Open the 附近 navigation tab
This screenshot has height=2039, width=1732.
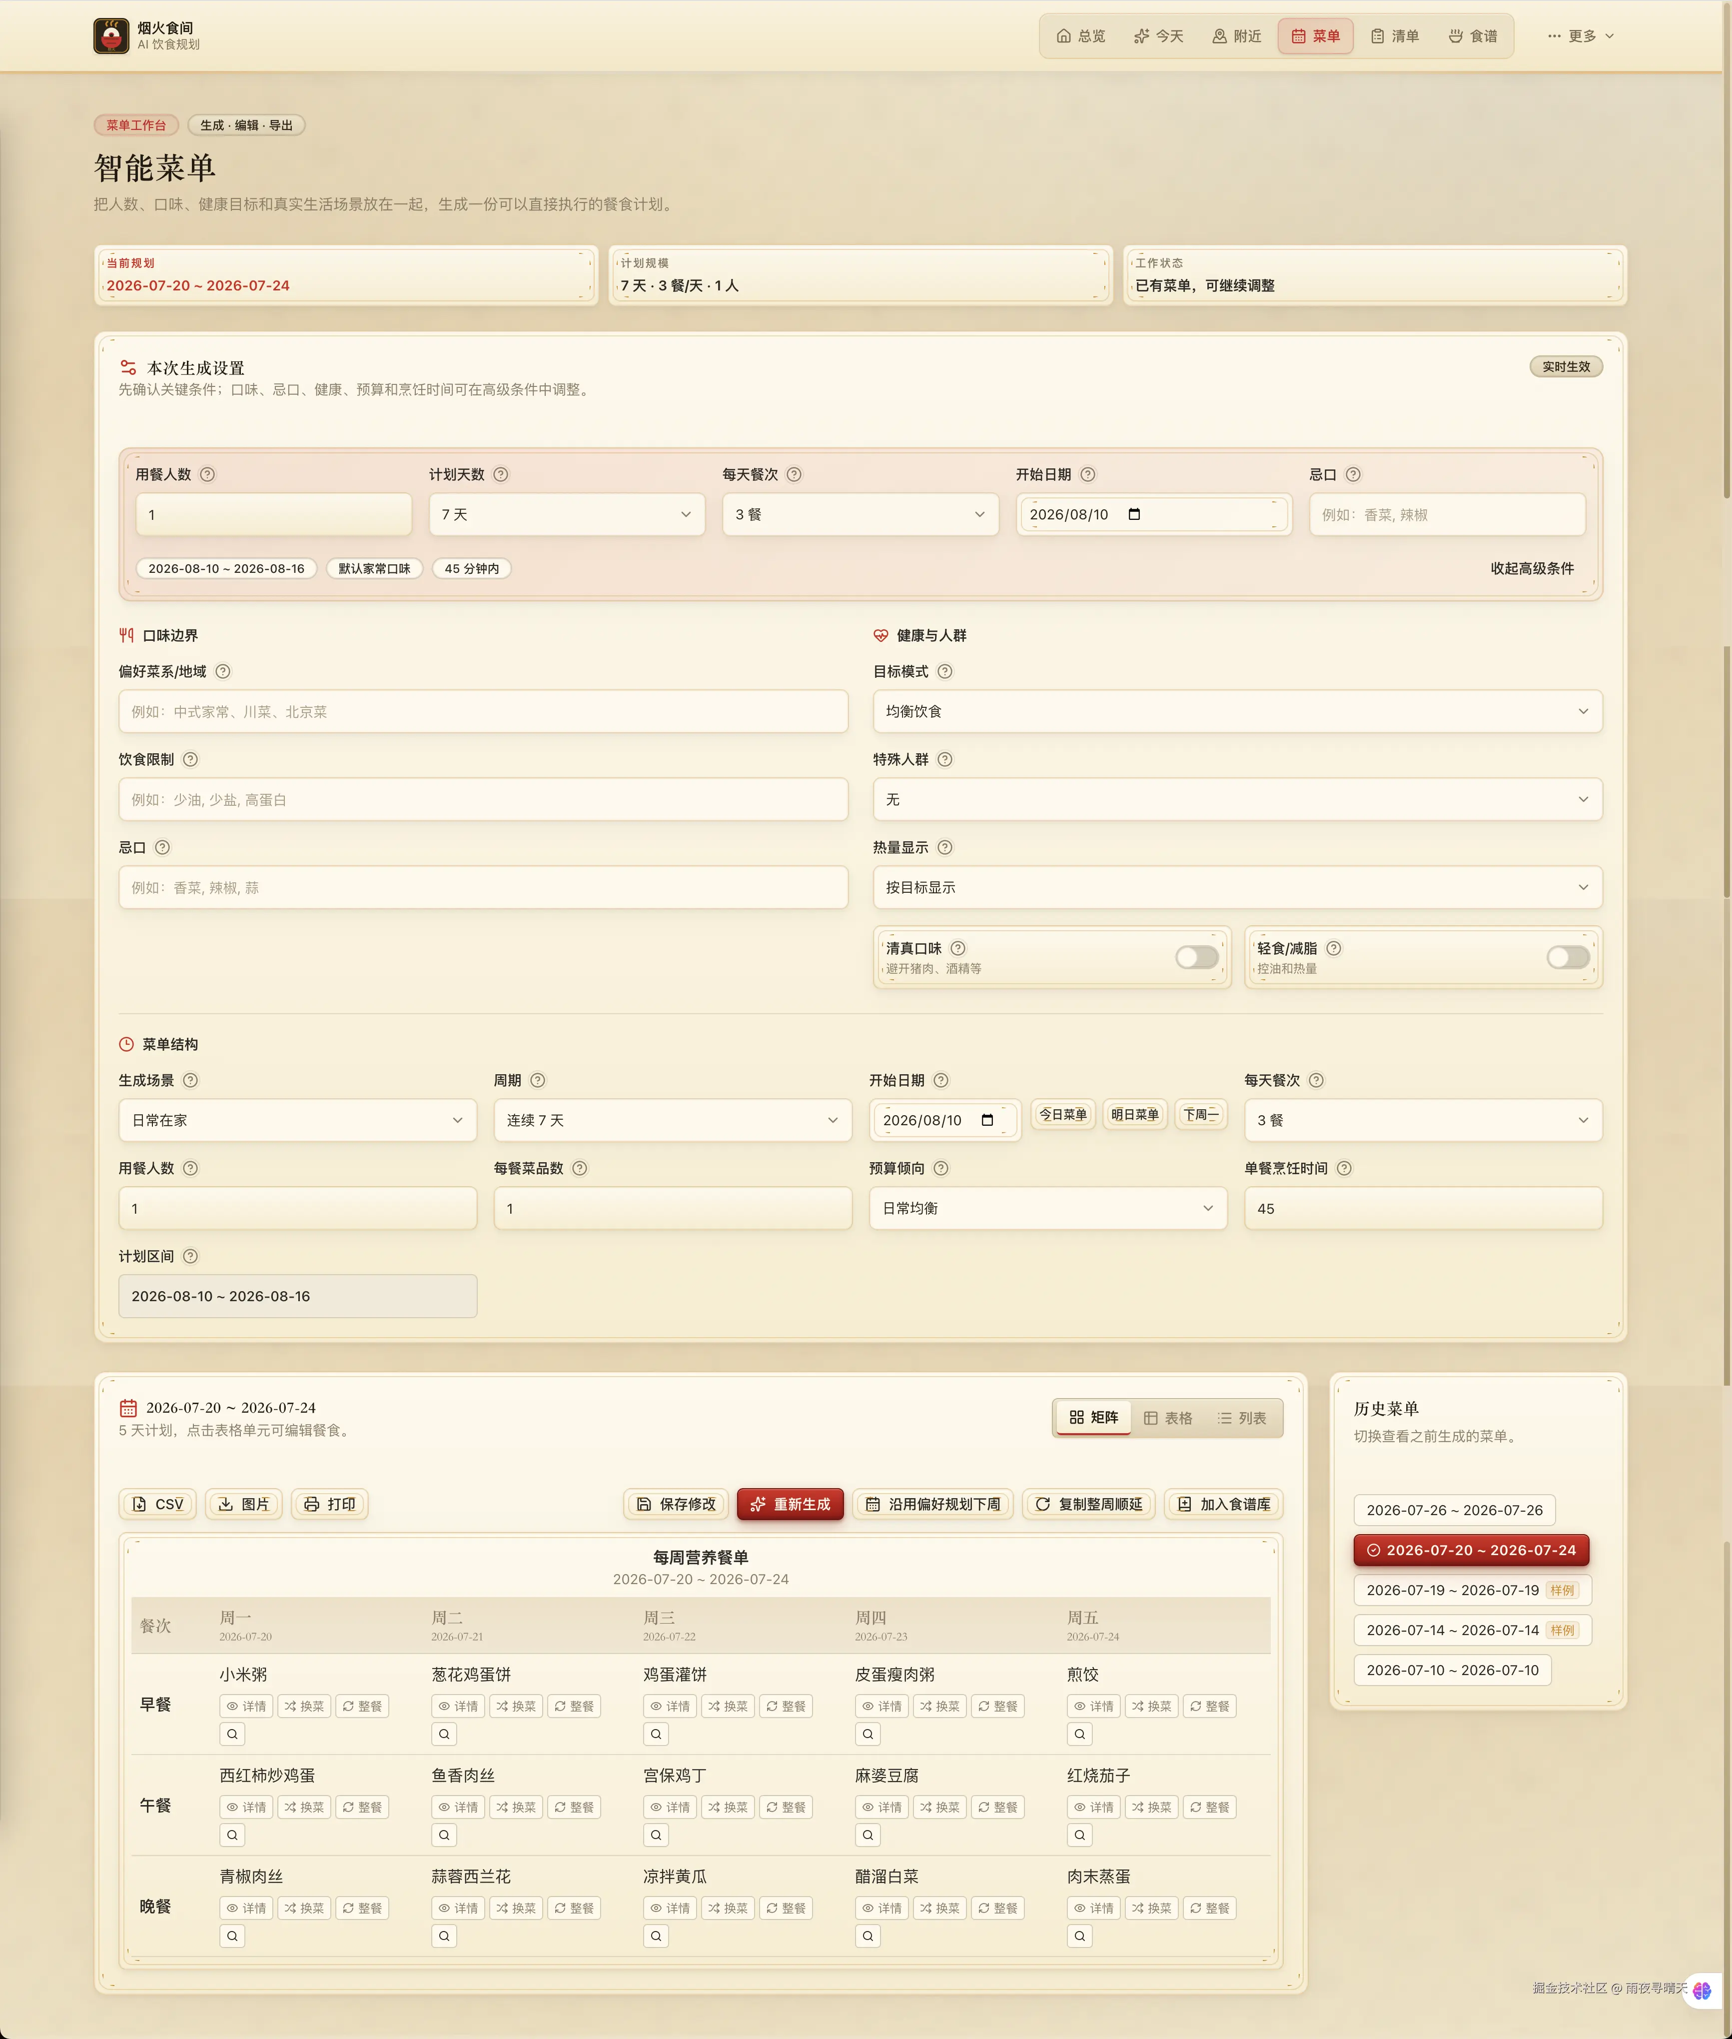tap(1236, 36)
